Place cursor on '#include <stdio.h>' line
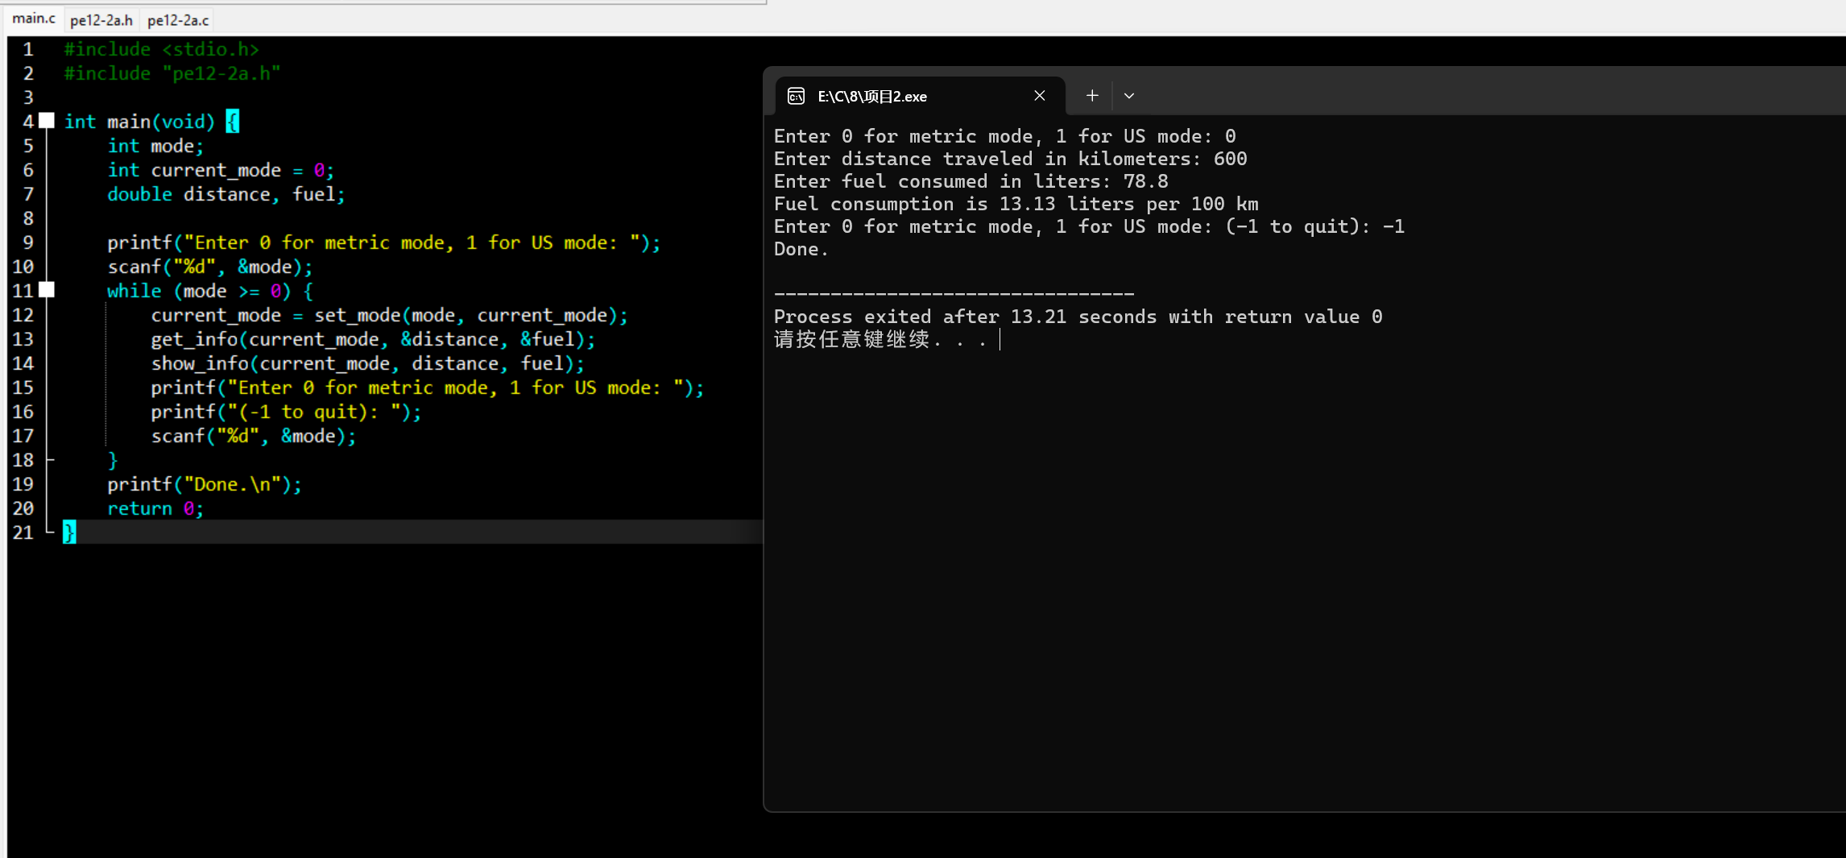 [x=162, y=49]
